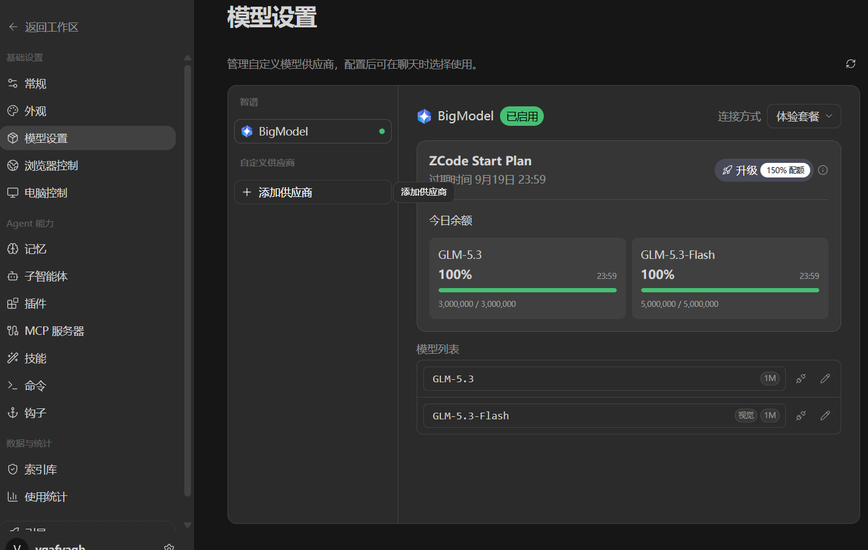Image resolution: width=868 pixels, height=550 pixels.
Task: Click the 电脑控制 monitor icon
Action: click(x=13, y=193)
